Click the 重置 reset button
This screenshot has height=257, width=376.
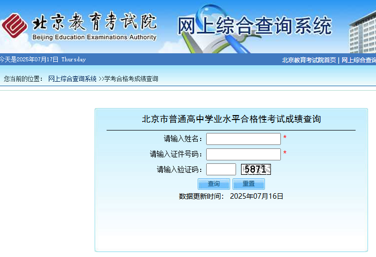[249, 184]
